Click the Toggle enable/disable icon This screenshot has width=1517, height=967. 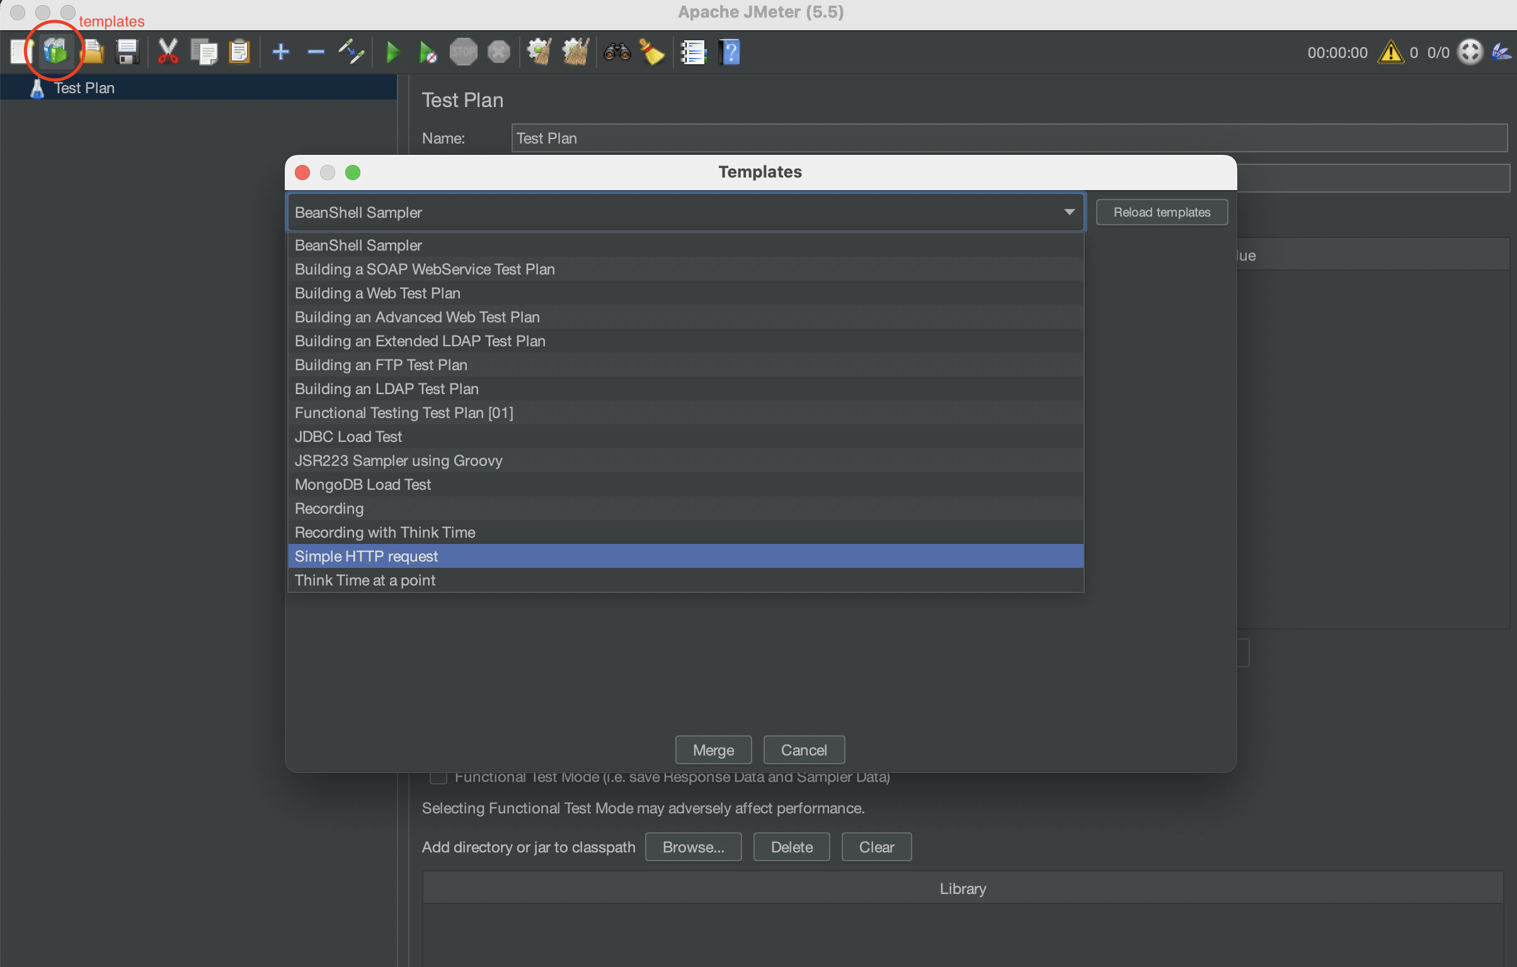coord(352,52)
